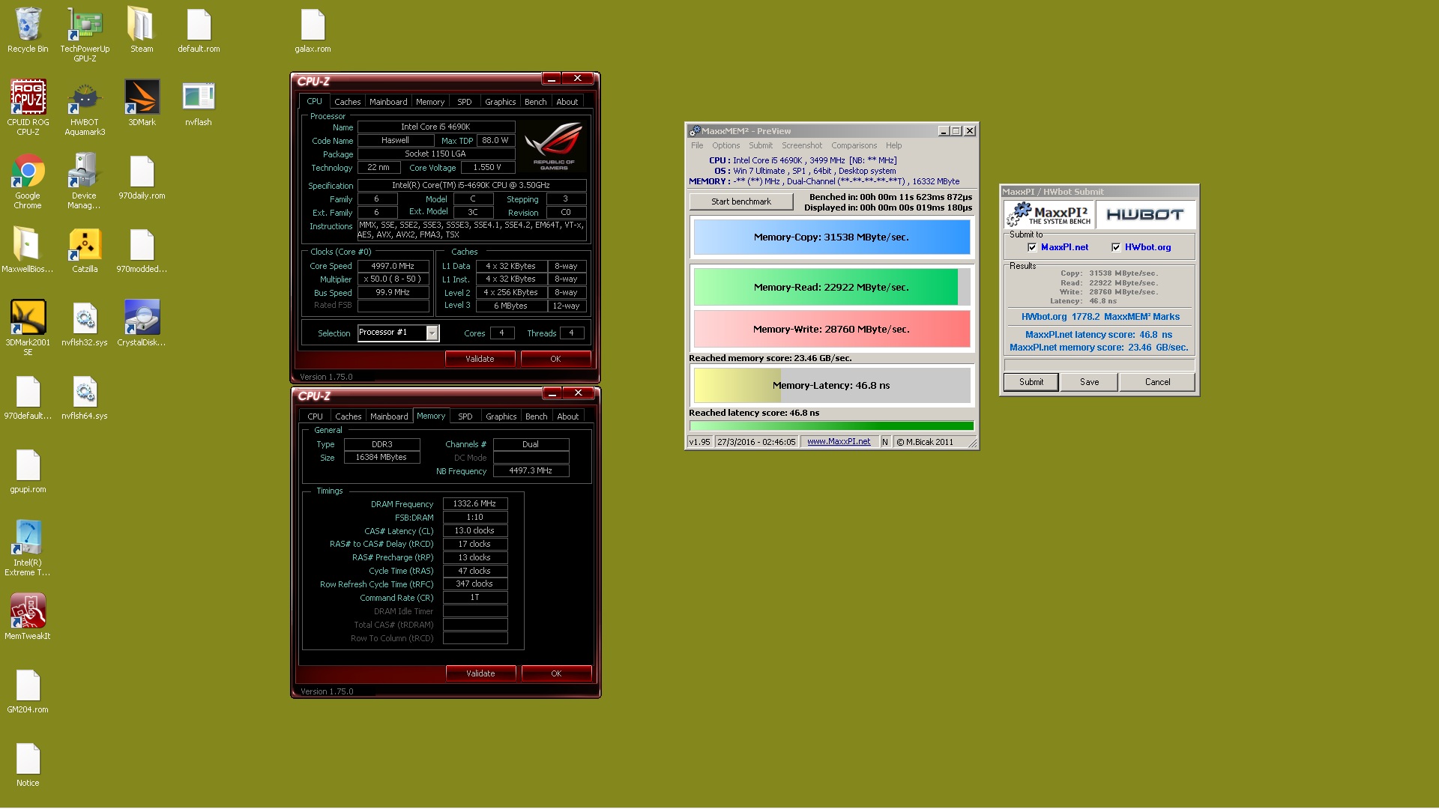
Task: Open the Recycle Bin desktop icon
Action: (28, 31)
